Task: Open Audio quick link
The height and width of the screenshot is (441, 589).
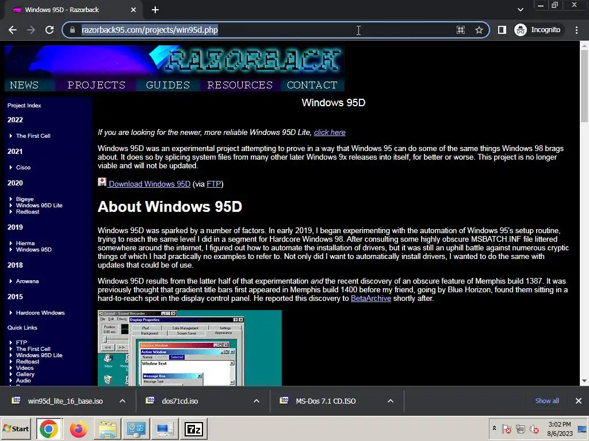Action: coord(23,381)
